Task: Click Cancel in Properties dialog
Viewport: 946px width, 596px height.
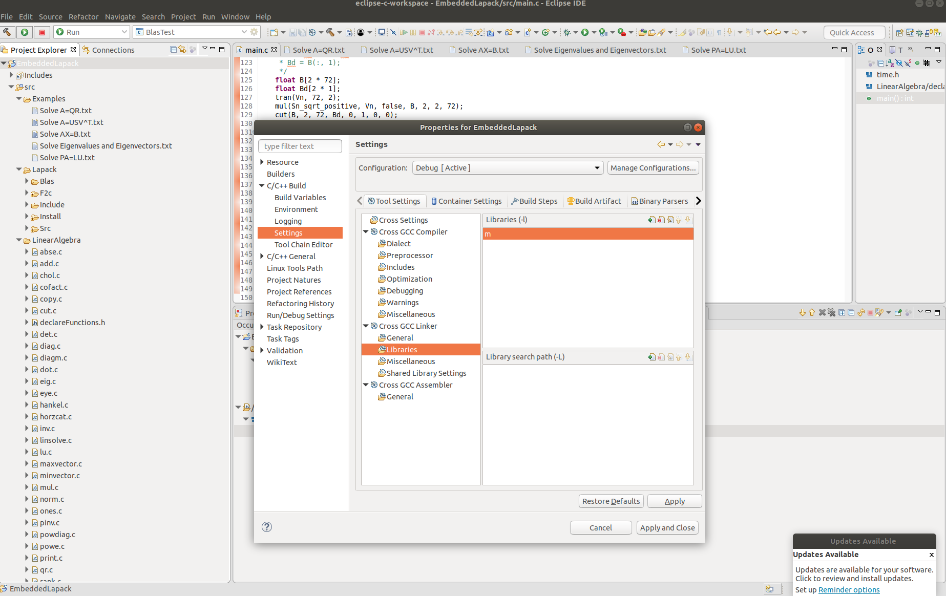Action: [601, 528]
